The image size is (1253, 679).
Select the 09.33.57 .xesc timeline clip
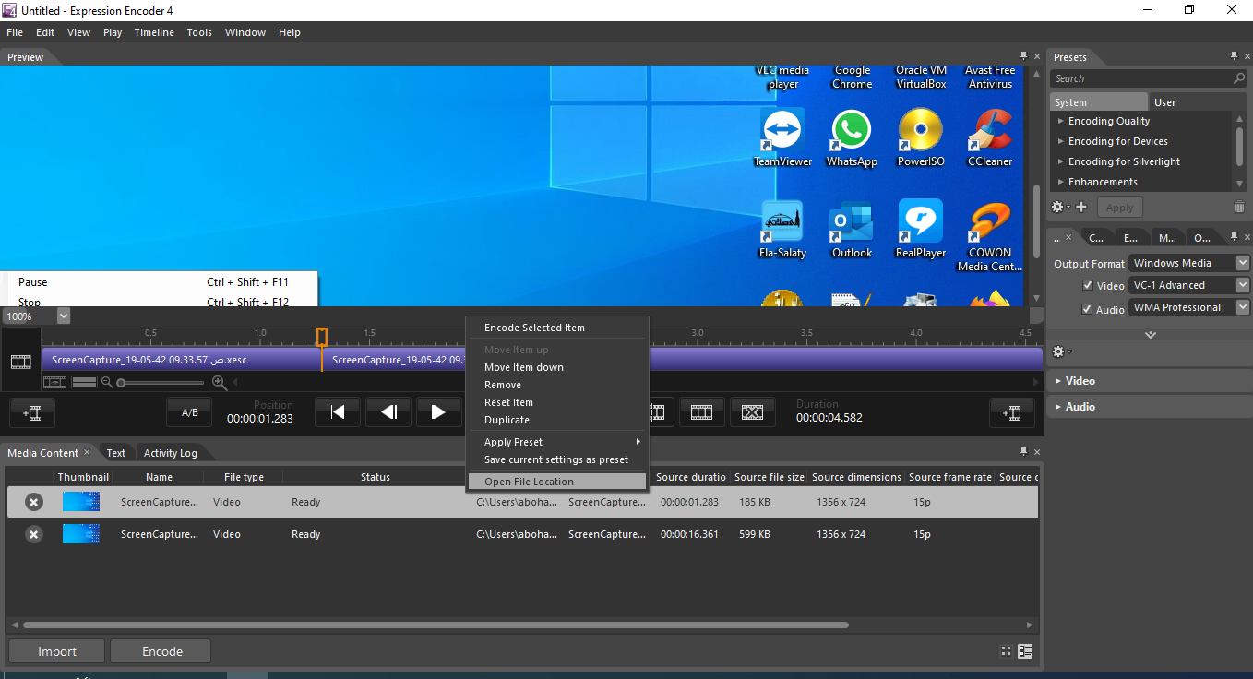click(x=181, y=360)
